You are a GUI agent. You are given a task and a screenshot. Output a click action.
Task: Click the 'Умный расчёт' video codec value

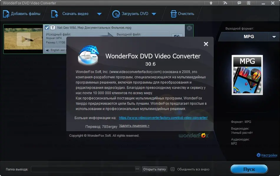pyautogui.click(x=242, y=133)
